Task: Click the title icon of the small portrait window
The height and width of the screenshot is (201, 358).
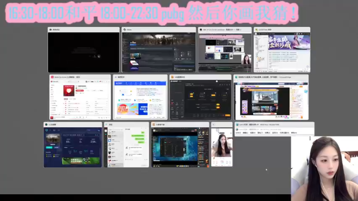Action: 214,125
